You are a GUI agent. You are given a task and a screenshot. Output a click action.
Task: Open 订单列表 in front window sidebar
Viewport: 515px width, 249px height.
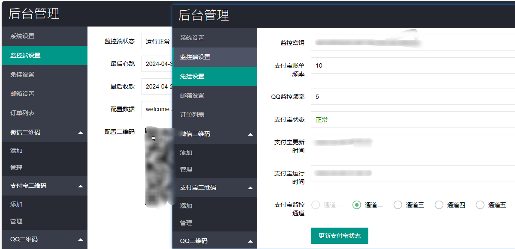215,115
